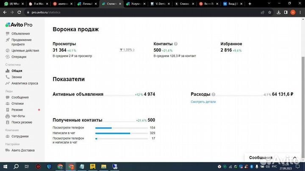
Task: Click the share page icon
Action: [262, 12]
